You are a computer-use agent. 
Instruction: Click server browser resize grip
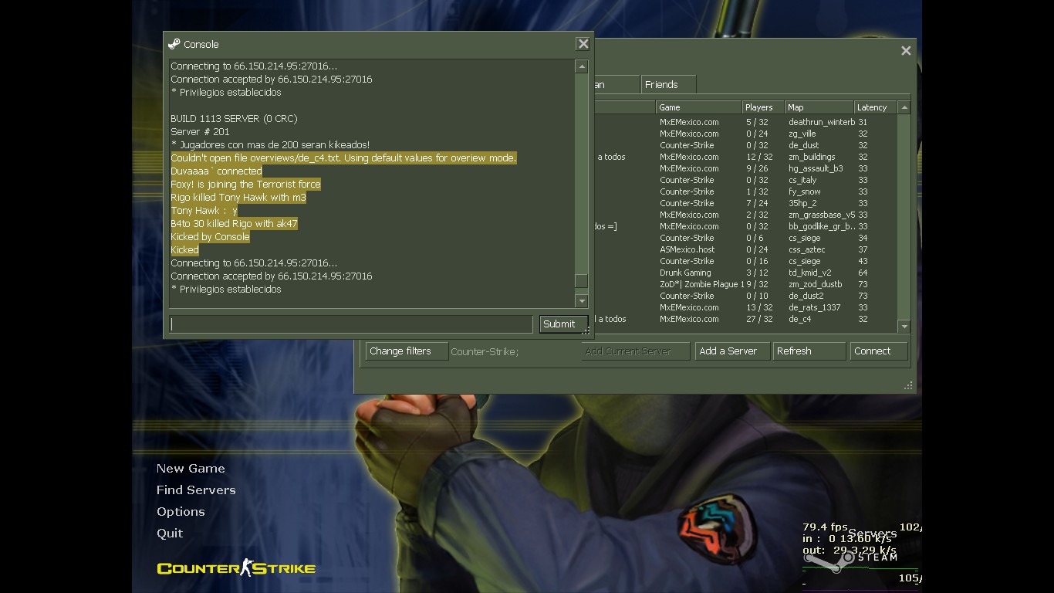908,385
